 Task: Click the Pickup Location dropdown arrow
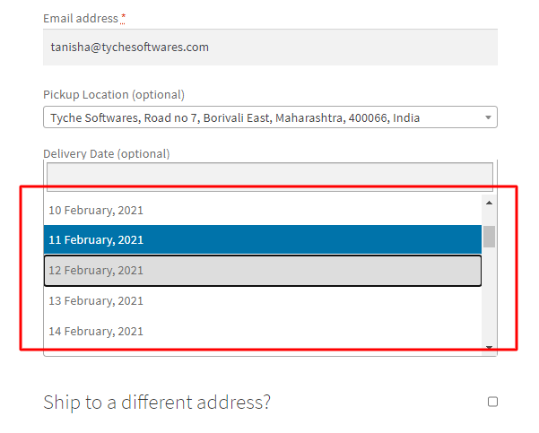488,117
